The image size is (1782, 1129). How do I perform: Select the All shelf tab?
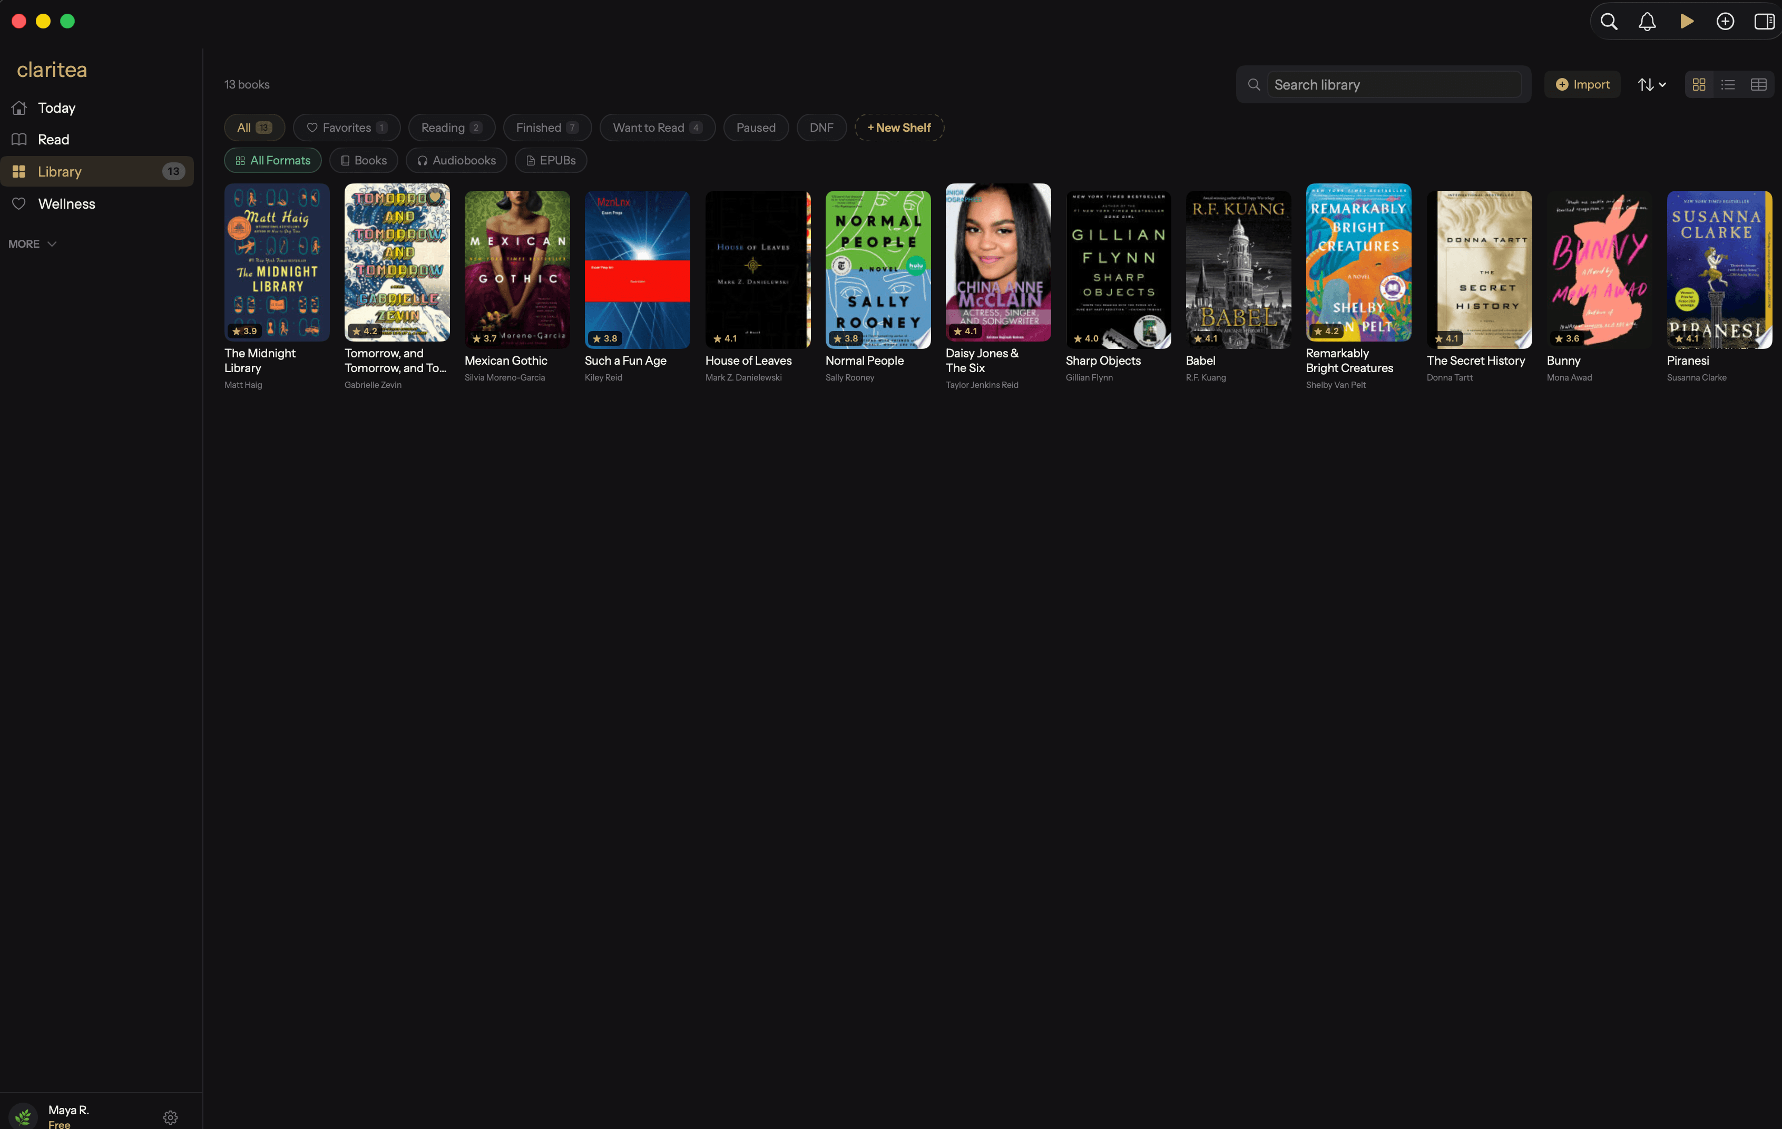point(254,128)
